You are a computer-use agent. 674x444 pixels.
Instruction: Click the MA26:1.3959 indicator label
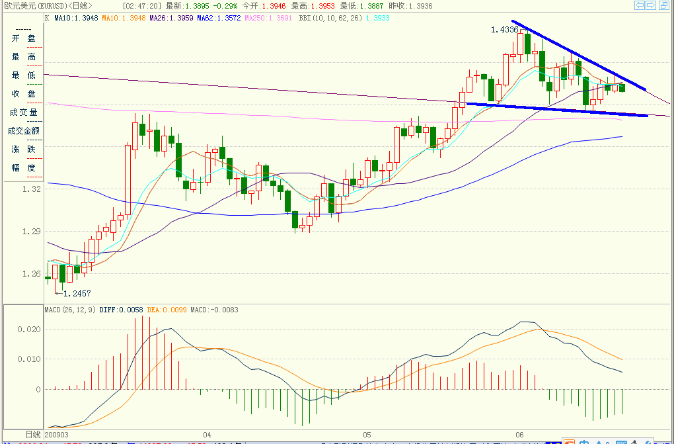[x=171, y=18]
